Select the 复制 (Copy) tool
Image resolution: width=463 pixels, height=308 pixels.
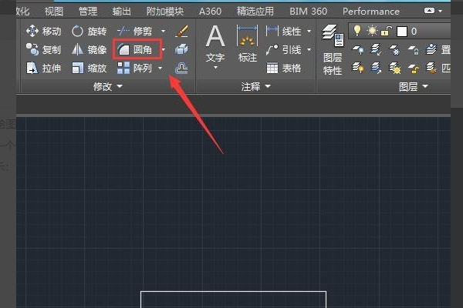click(43, 49)
